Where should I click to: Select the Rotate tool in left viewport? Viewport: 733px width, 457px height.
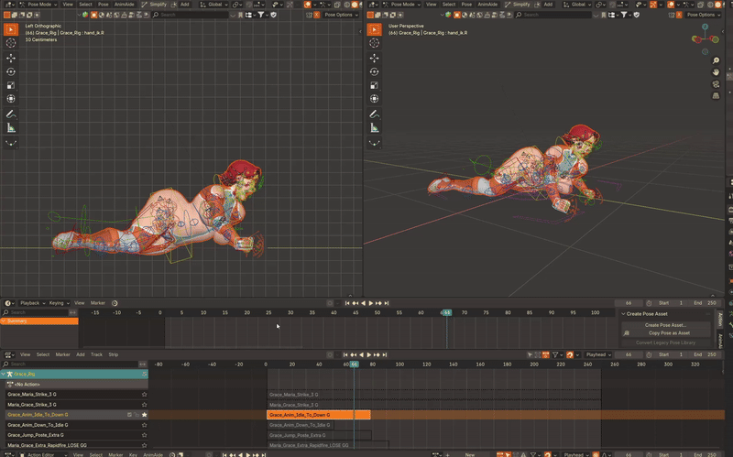coord(11,71)
